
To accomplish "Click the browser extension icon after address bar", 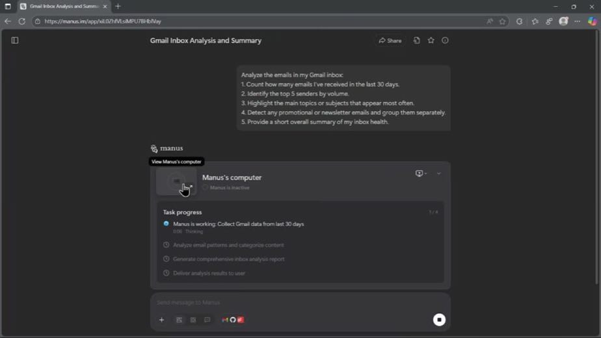I will pyautogui.click(x=519, y=21).
